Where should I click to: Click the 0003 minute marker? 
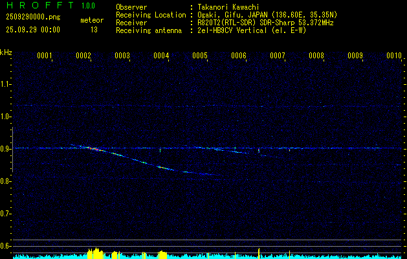tap(122, 55)
